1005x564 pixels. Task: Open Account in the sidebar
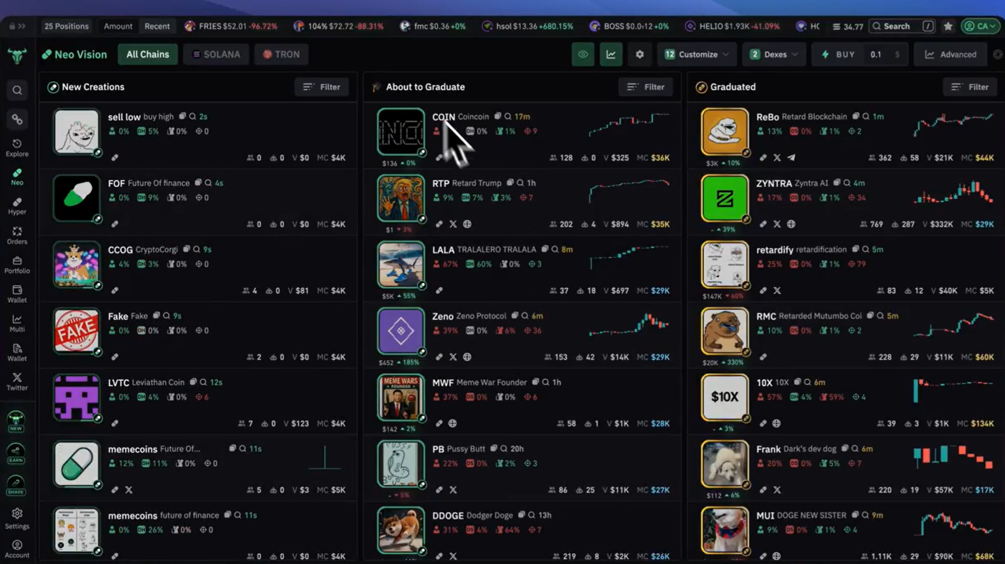17,549
